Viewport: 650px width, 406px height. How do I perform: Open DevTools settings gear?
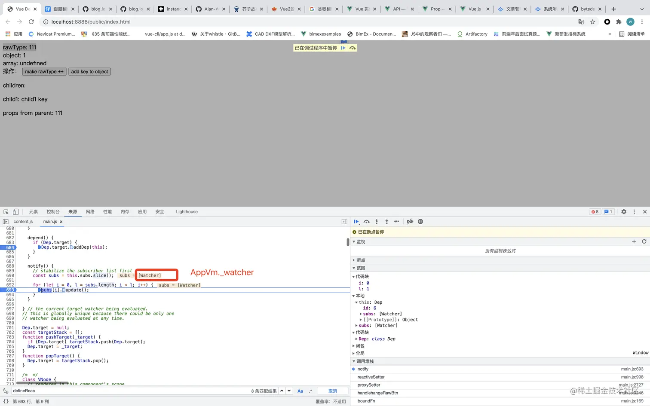pos(624,212)
